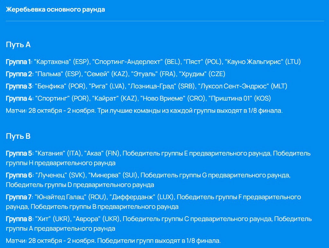The image size is (329, 248).
Task: Click team name "Аврора" (UKR)
Action: pos(87,219)
